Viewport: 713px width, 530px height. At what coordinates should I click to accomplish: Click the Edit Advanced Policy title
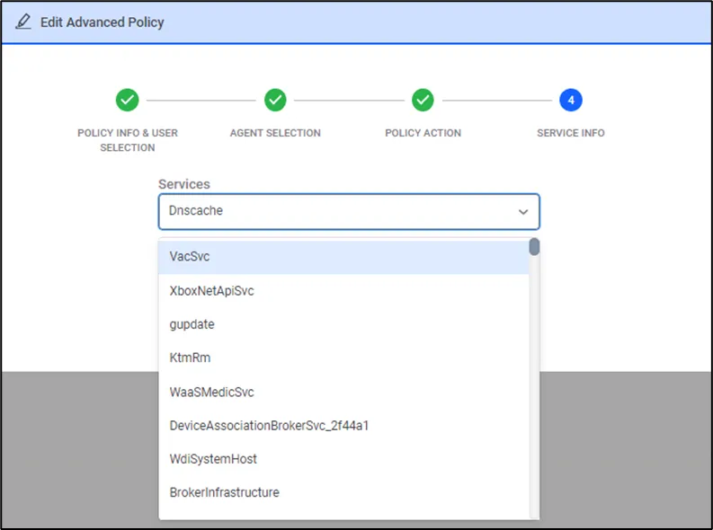[x=102, y=22]
